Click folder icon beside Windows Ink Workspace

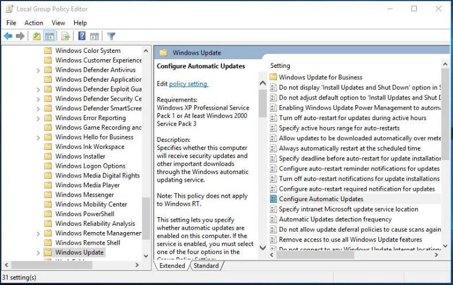48,147
